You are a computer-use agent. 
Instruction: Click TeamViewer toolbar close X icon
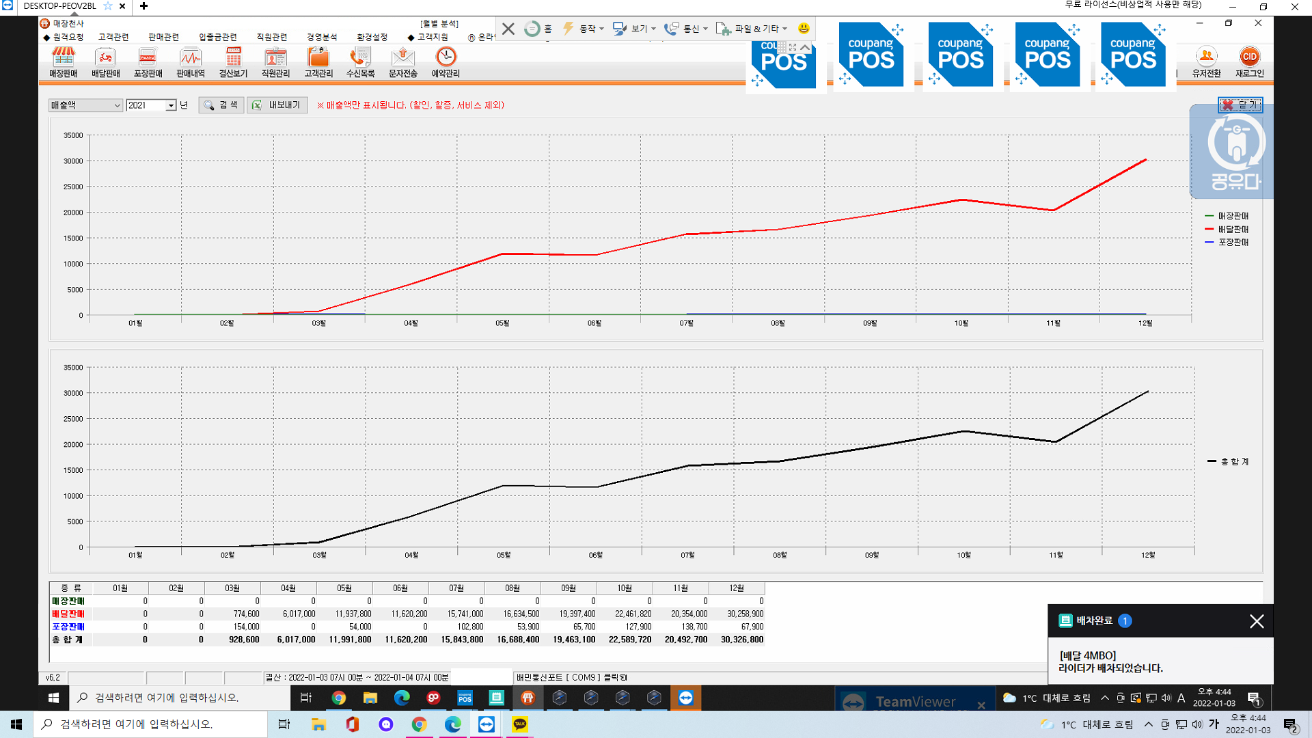point(508,29)
